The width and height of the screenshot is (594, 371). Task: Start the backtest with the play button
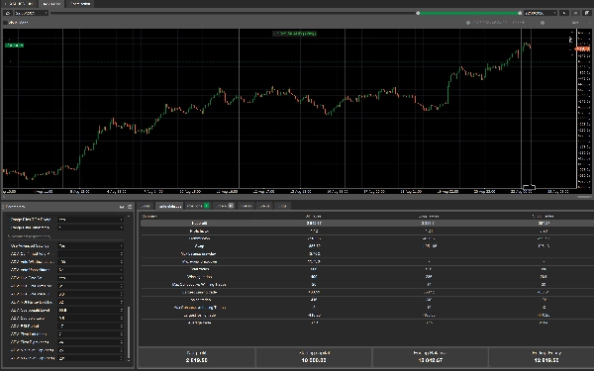pos(564,13)
